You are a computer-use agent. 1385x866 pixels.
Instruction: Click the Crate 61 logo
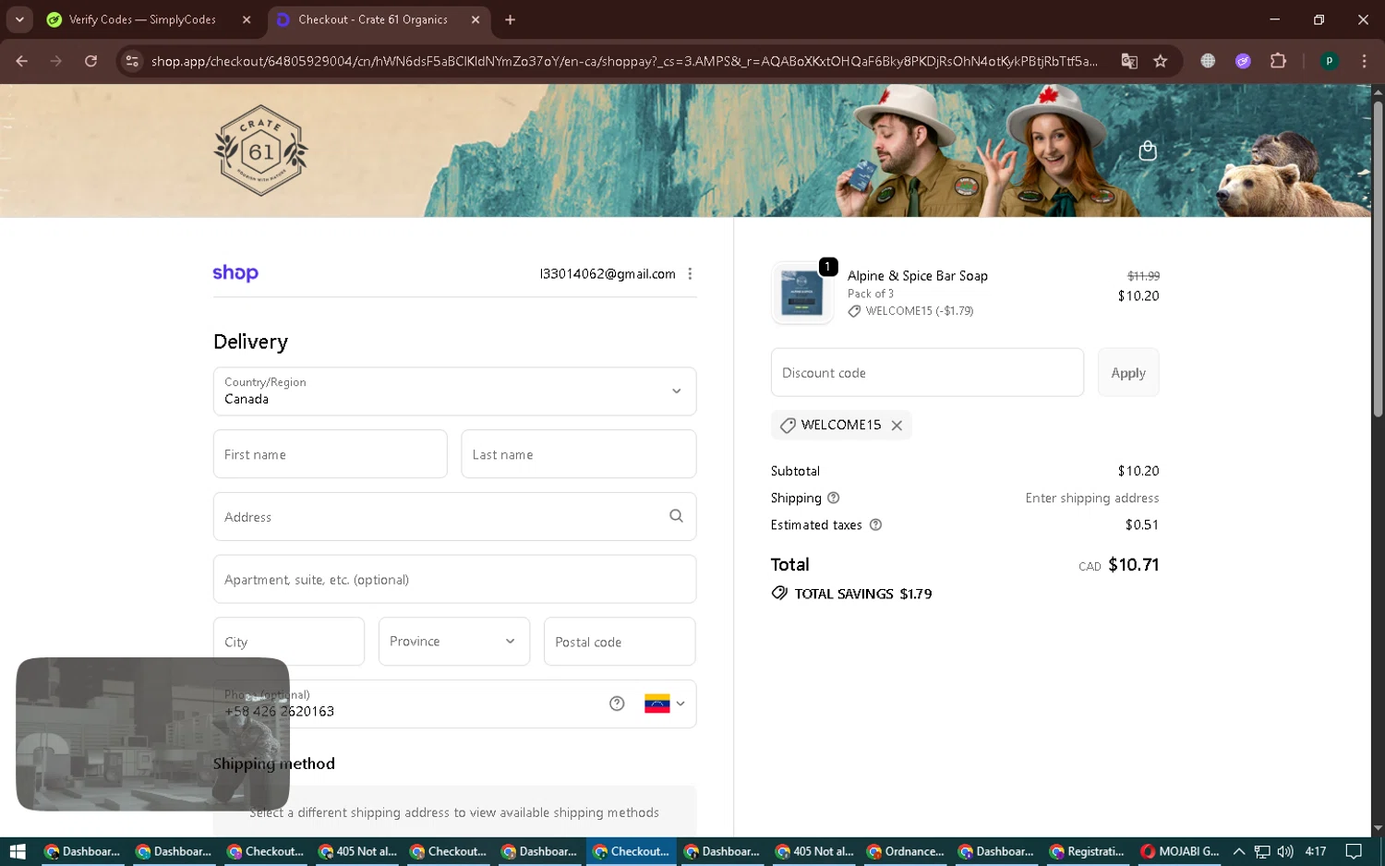point(261,150)
